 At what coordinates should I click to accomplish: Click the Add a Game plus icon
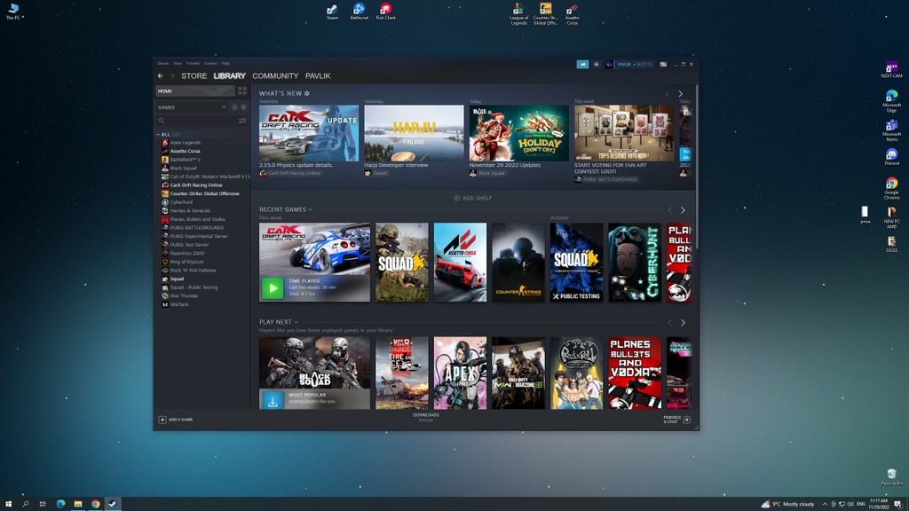pos(162,420)
